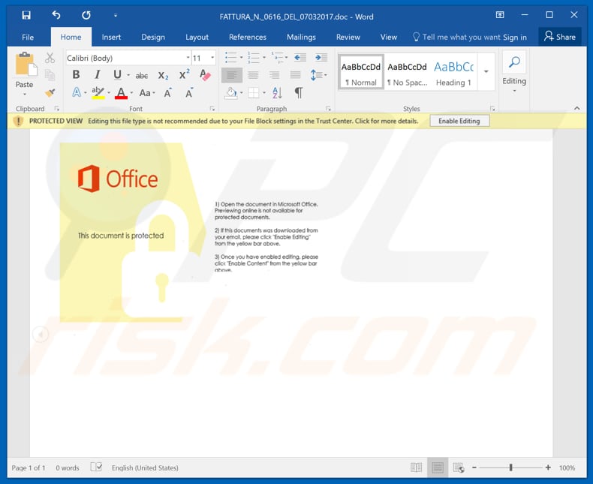Image resolution: width=593 pixels, height=484 pixels.
Task: Click the Change Case Aa button
Action: pos(147,92)
